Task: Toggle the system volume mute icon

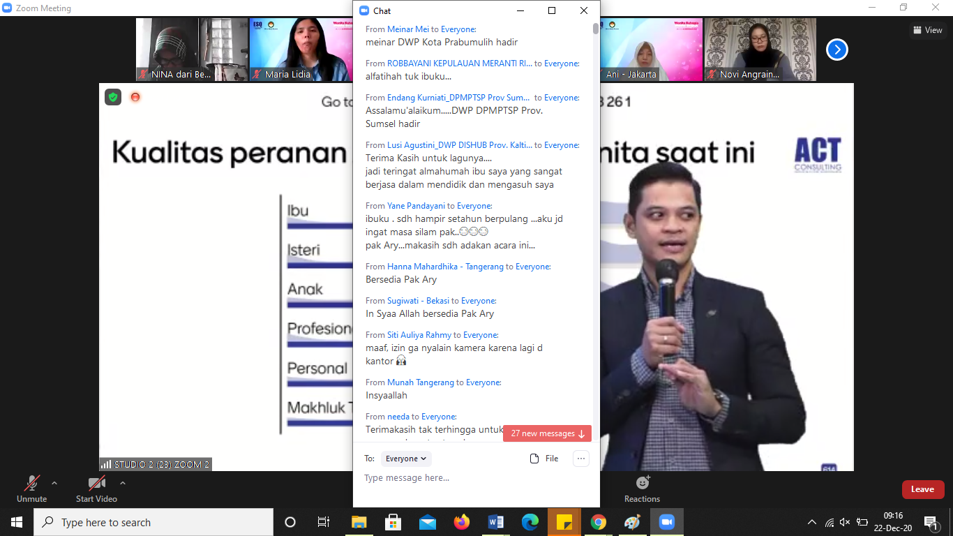Action: [x=845, y=522]
